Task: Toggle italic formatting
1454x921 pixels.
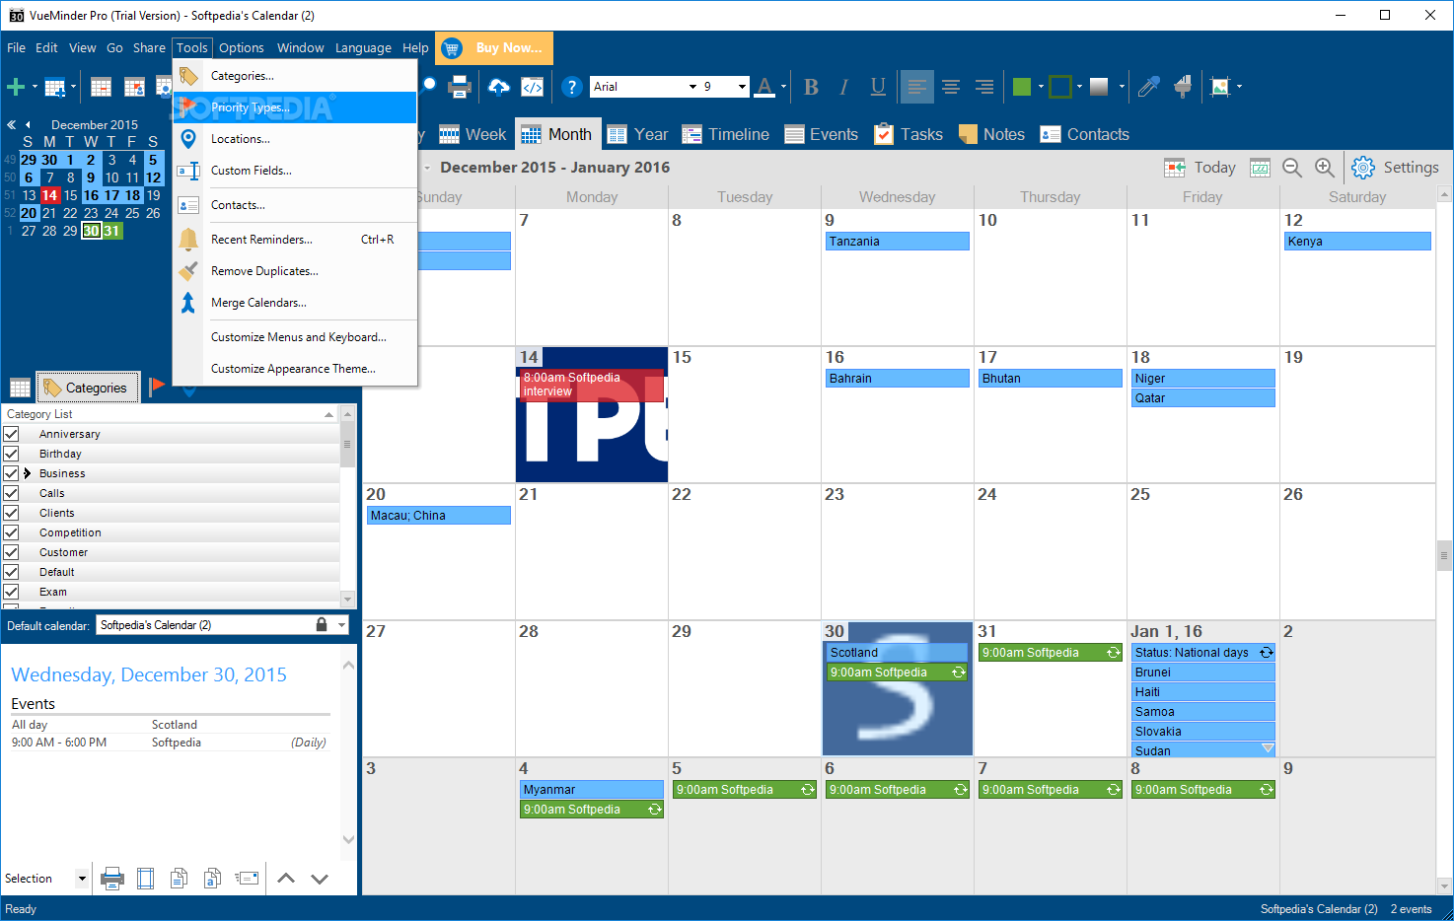Action: [x=843, y=87]
